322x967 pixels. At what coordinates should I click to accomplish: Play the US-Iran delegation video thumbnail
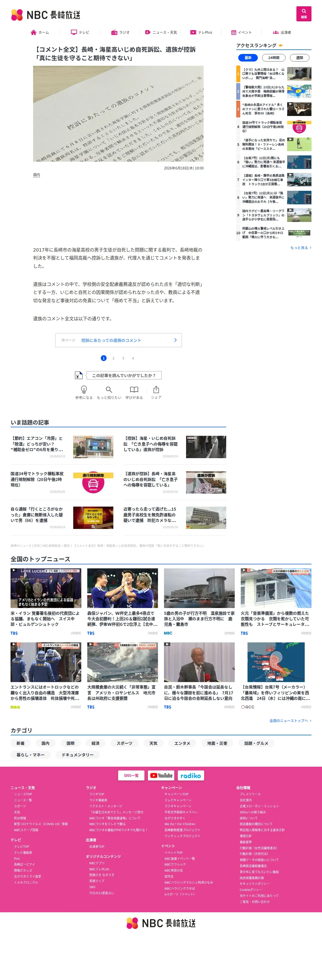[x=46, y=588]
